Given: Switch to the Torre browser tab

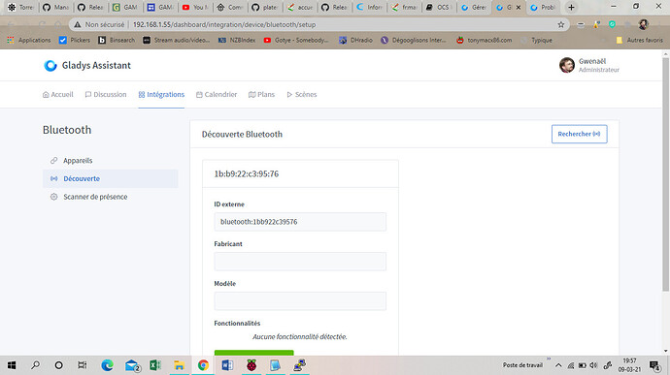Looking at the screenshot, I should [21, 7].
